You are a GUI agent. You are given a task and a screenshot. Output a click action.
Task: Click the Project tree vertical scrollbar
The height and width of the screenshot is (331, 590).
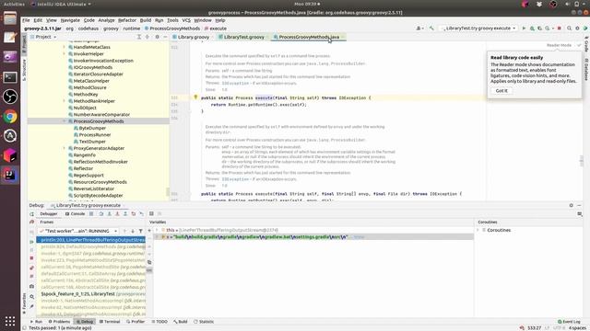168,191
